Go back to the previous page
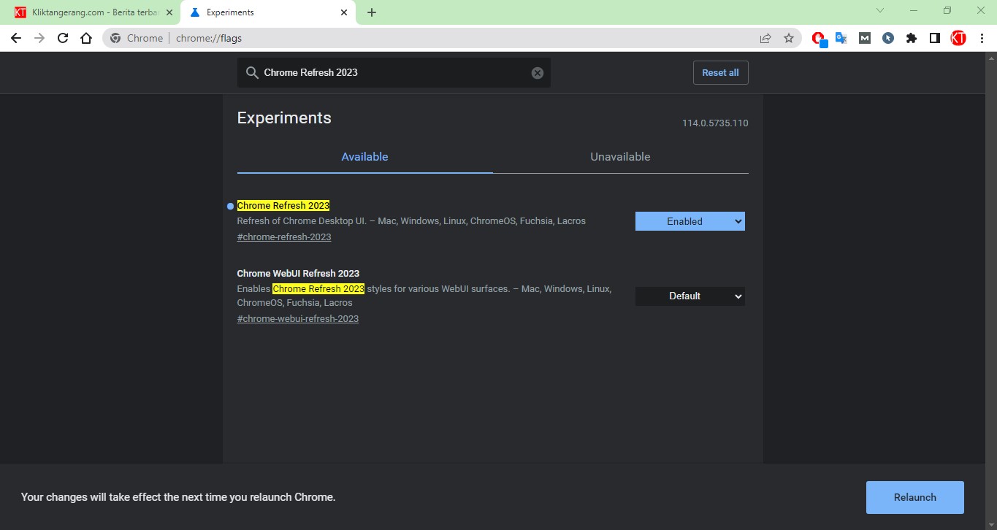 16,39
